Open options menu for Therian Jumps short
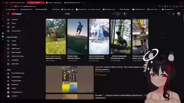This screenshot has width=184, height=103. (x=86, y=57)
